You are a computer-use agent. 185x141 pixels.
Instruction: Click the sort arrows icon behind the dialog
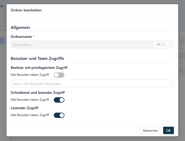point(181,41)
